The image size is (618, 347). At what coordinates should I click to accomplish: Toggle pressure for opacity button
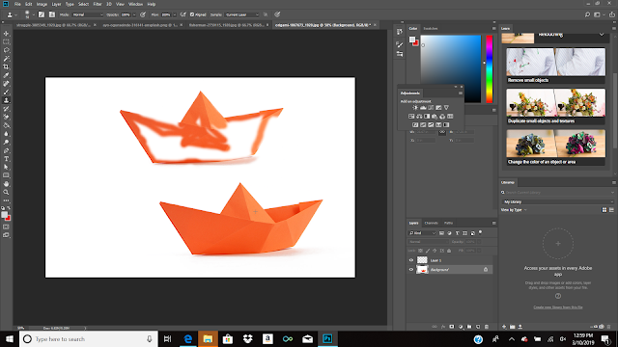[143, 14]
